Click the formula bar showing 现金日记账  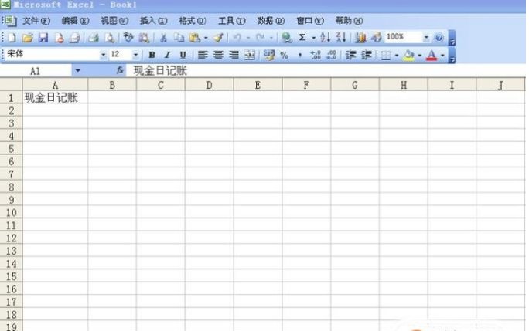(x=326, y=70)
